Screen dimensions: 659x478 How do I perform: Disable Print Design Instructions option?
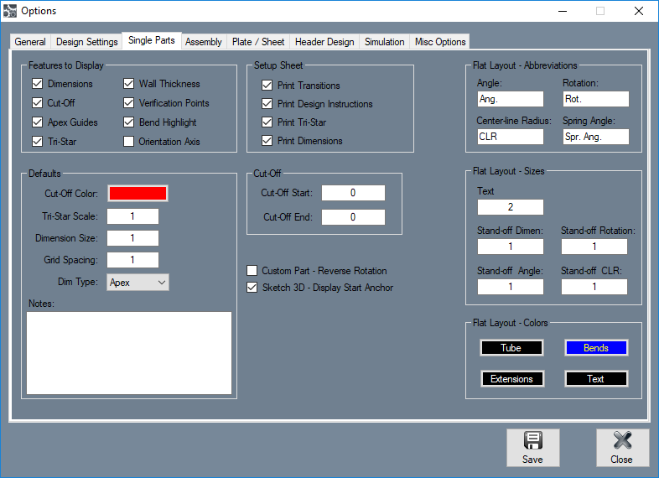click(x=267, y=104)
